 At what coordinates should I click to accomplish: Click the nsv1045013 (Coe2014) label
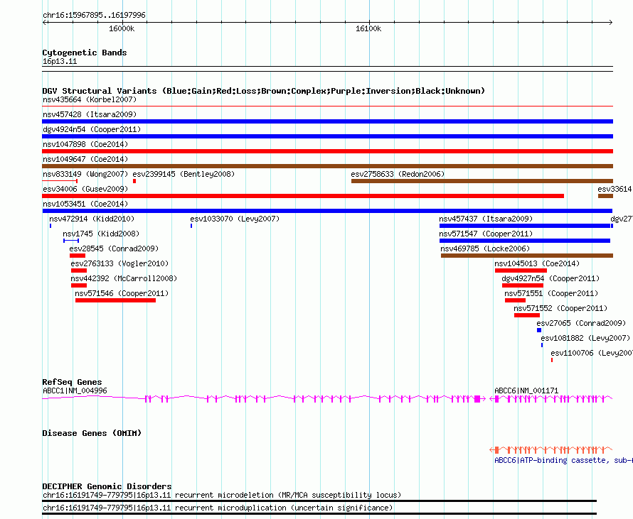pos(537,263)
